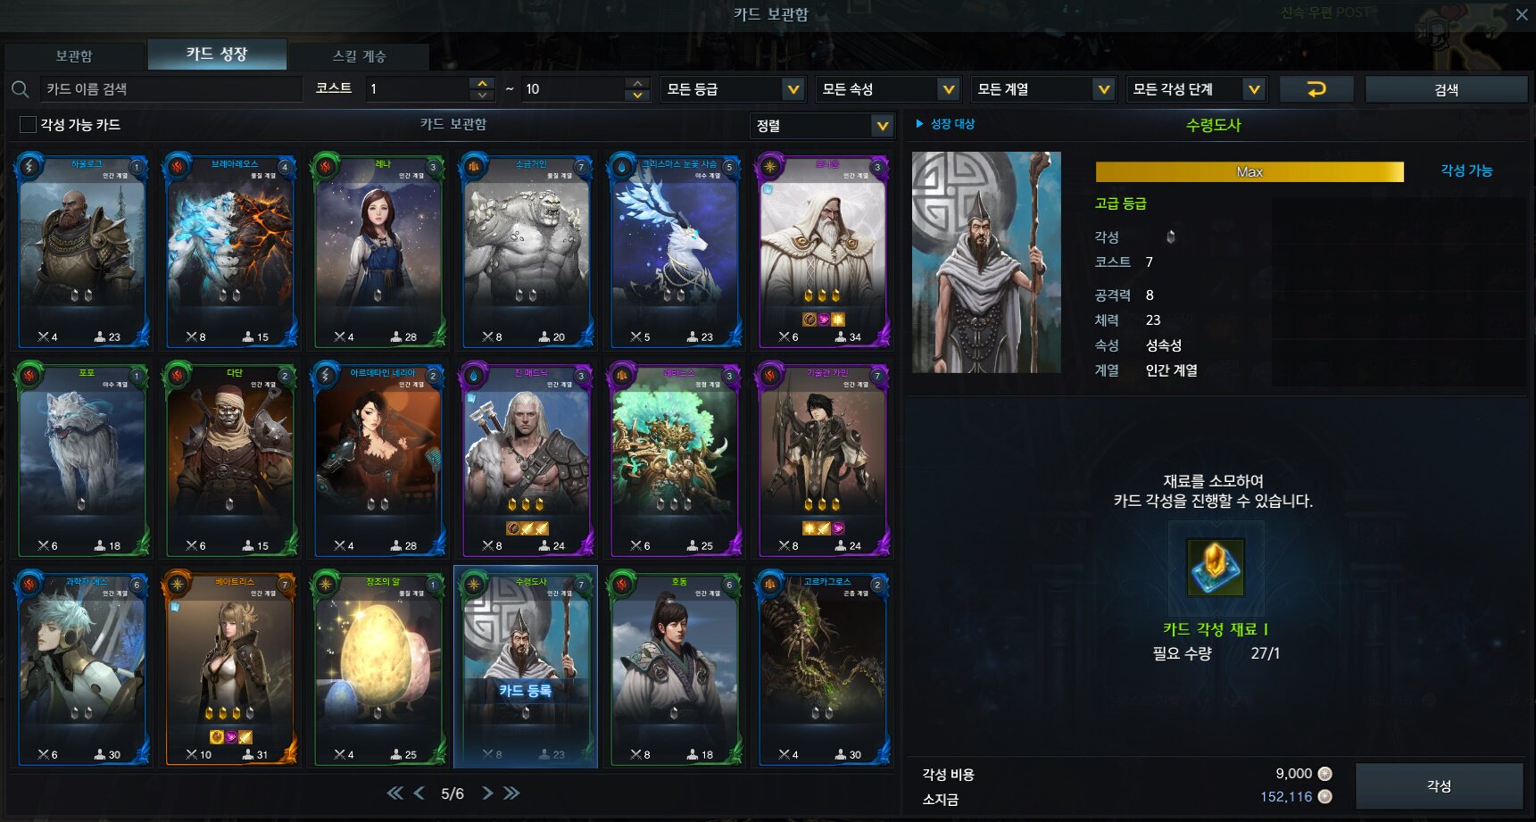Viewport: 1536px width, 822px height.
Task: Click the 카드 각성 재료 I item icon
Action: (1214, 568)
